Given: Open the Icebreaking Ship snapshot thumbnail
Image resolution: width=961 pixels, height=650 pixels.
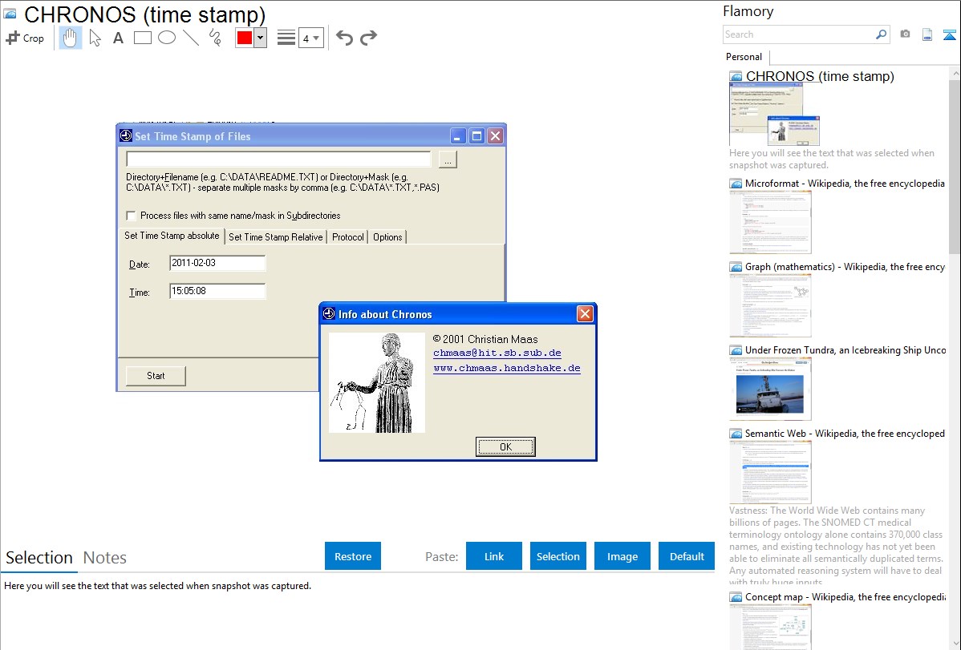Looking at the screenshot, I should point(770,389).
